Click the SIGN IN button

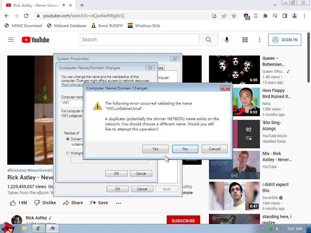click(285, 40)
